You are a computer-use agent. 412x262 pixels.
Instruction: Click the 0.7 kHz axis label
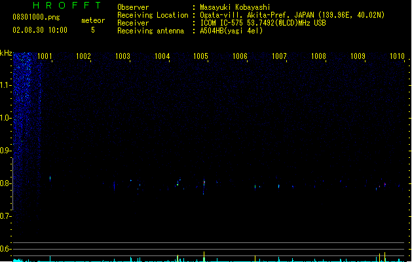click(5, 216)
